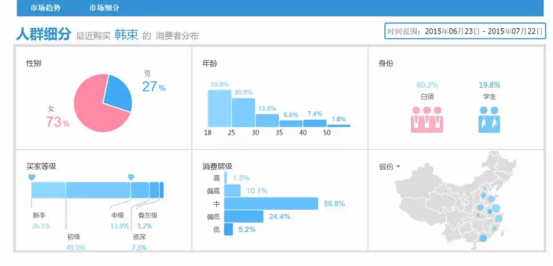
Task: Select the pink 女 pie slice
Action: (95, 109)
